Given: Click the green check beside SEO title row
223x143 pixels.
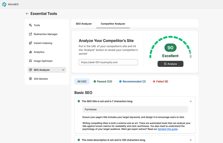Looking at the screenshot, I should tap(79, 101).
